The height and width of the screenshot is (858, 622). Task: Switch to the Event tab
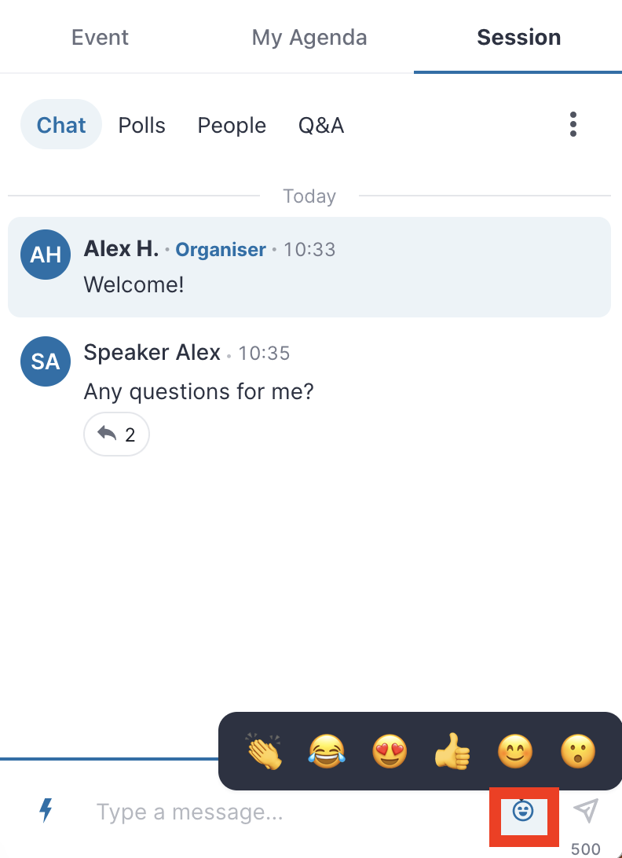pos(100,37)
